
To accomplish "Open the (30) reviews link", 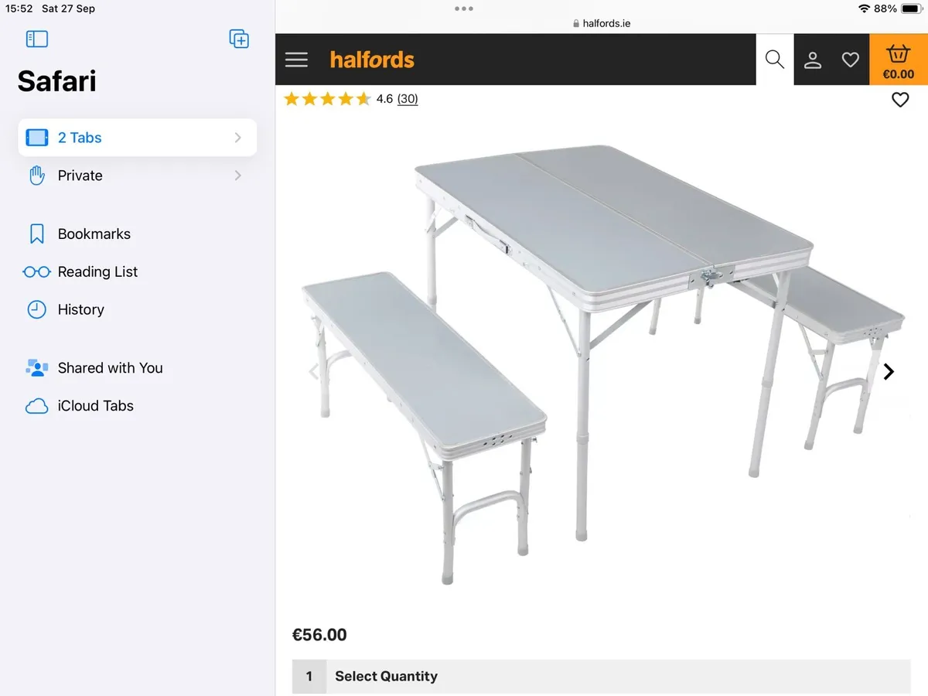I will click(x=408, y=99).
